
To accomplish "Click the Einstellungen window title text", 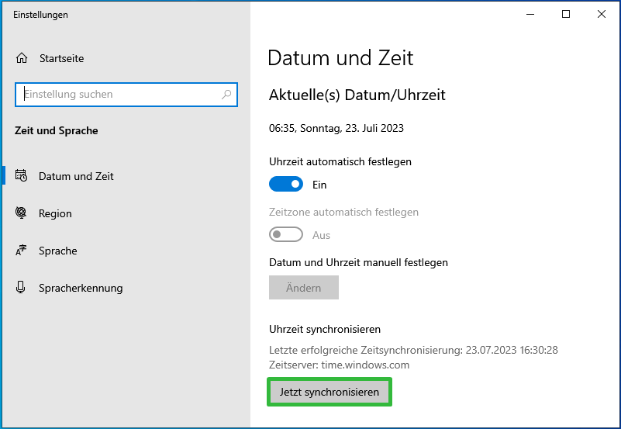I will coord(40,15).
